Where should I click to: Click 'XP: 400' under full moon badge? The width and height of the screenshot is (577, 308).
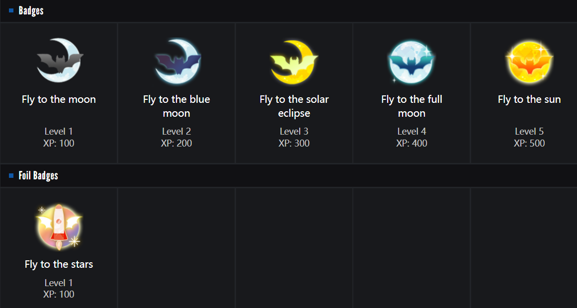[412, 143]
